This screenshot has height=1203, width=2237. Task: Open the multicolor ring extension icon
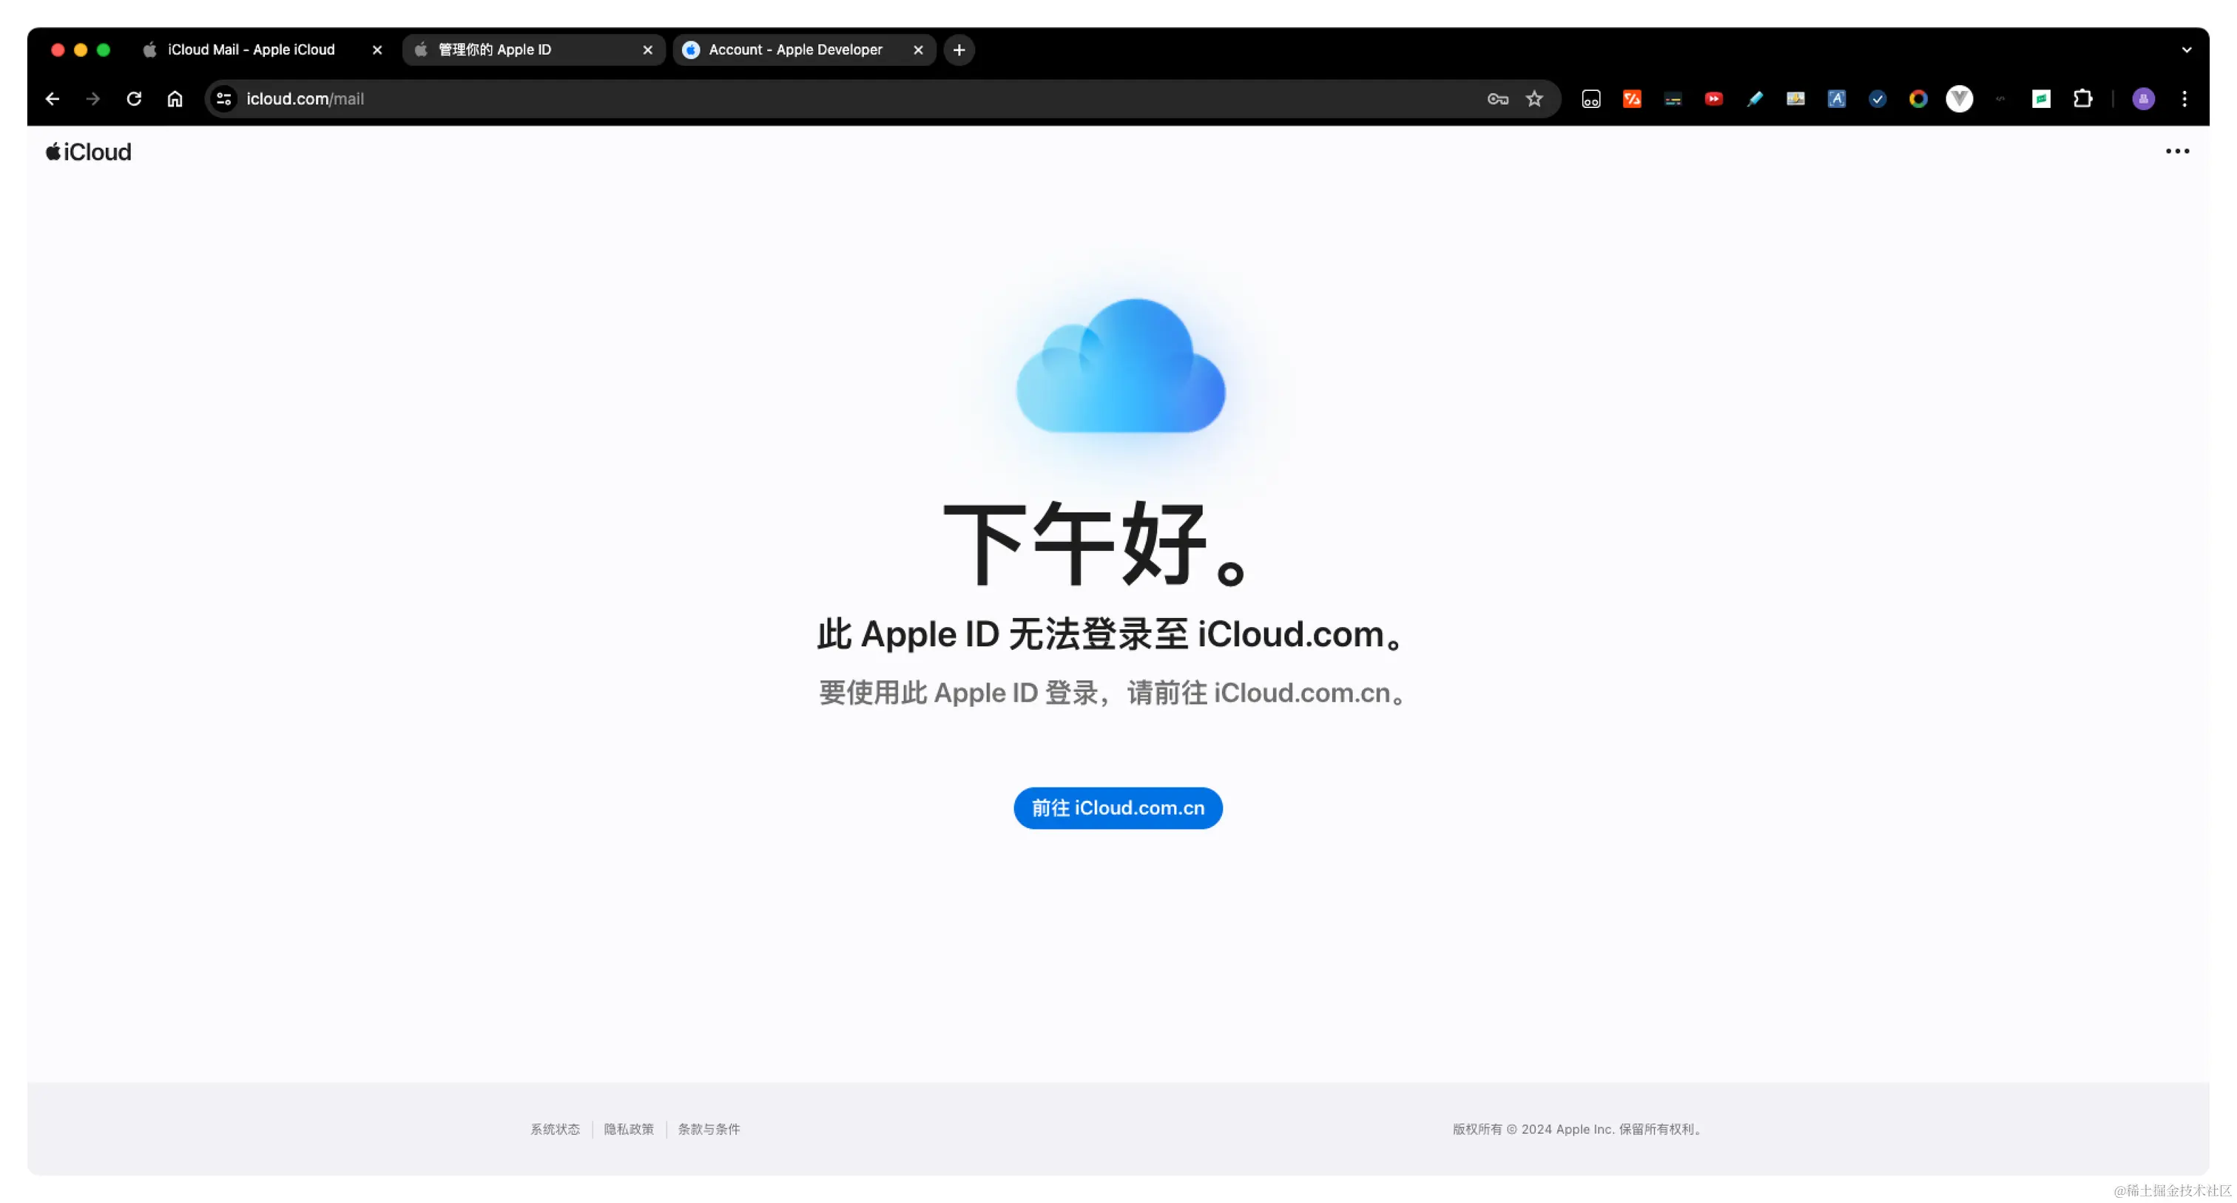[1917, 99]
